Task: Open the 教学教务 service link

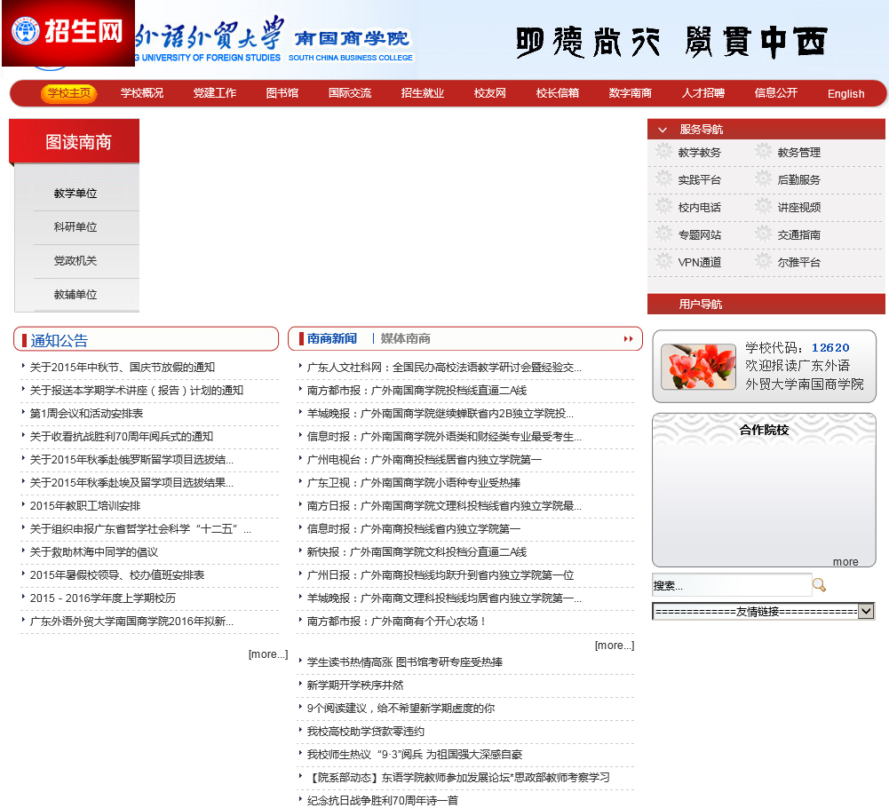Action: [x=700, y=153]
